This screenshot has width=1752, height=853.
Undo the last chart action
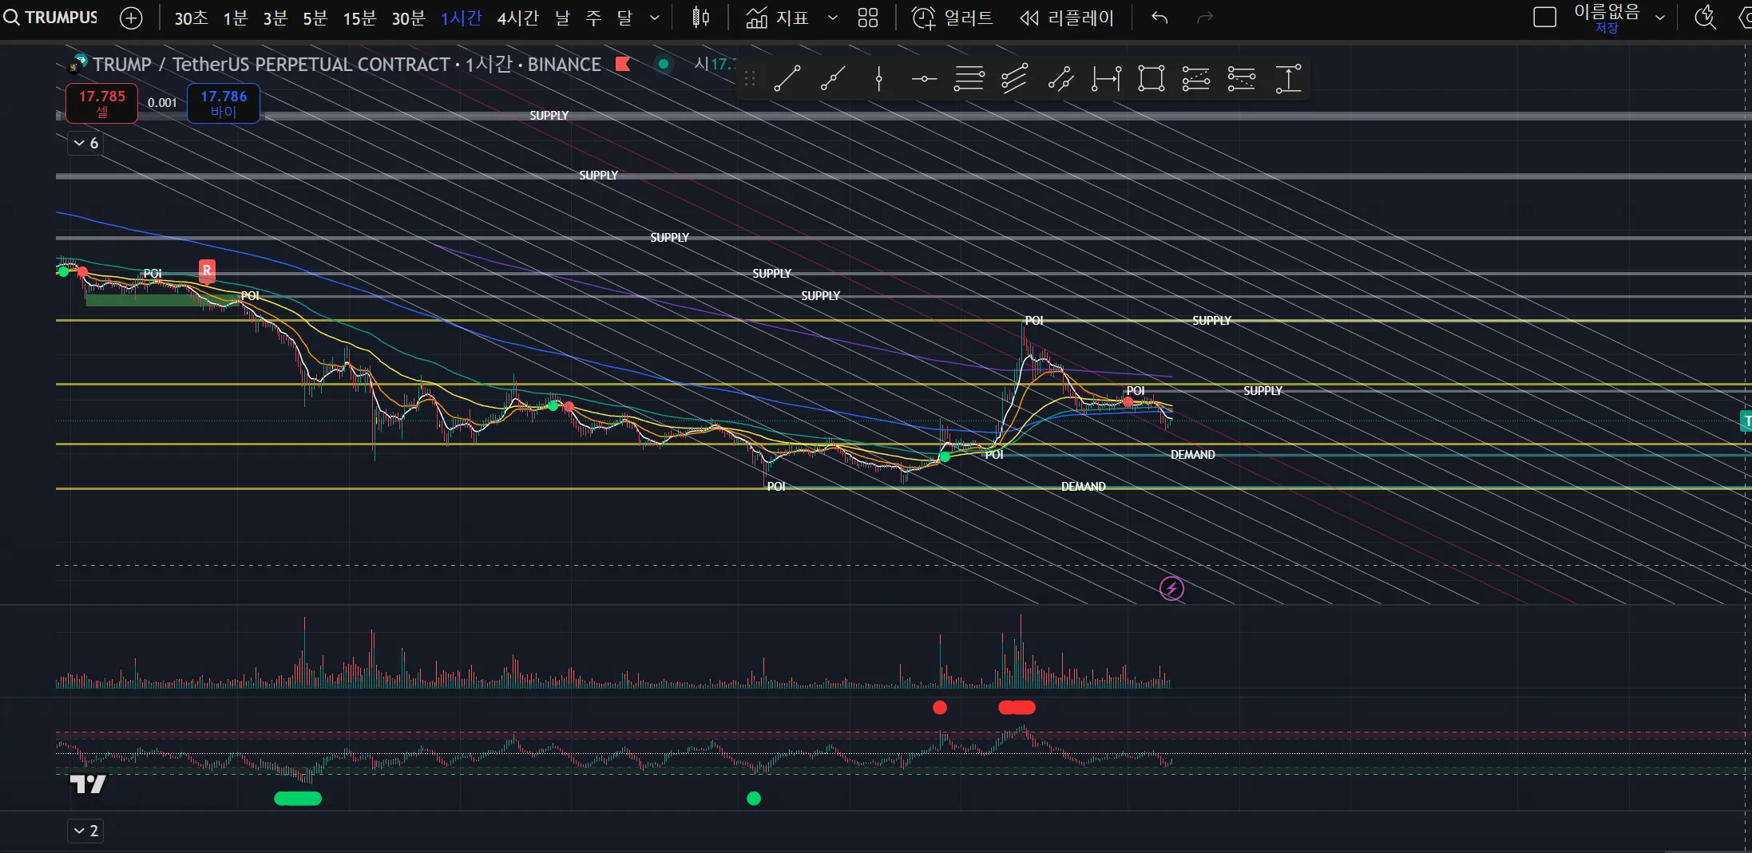tap(1159, 18)
